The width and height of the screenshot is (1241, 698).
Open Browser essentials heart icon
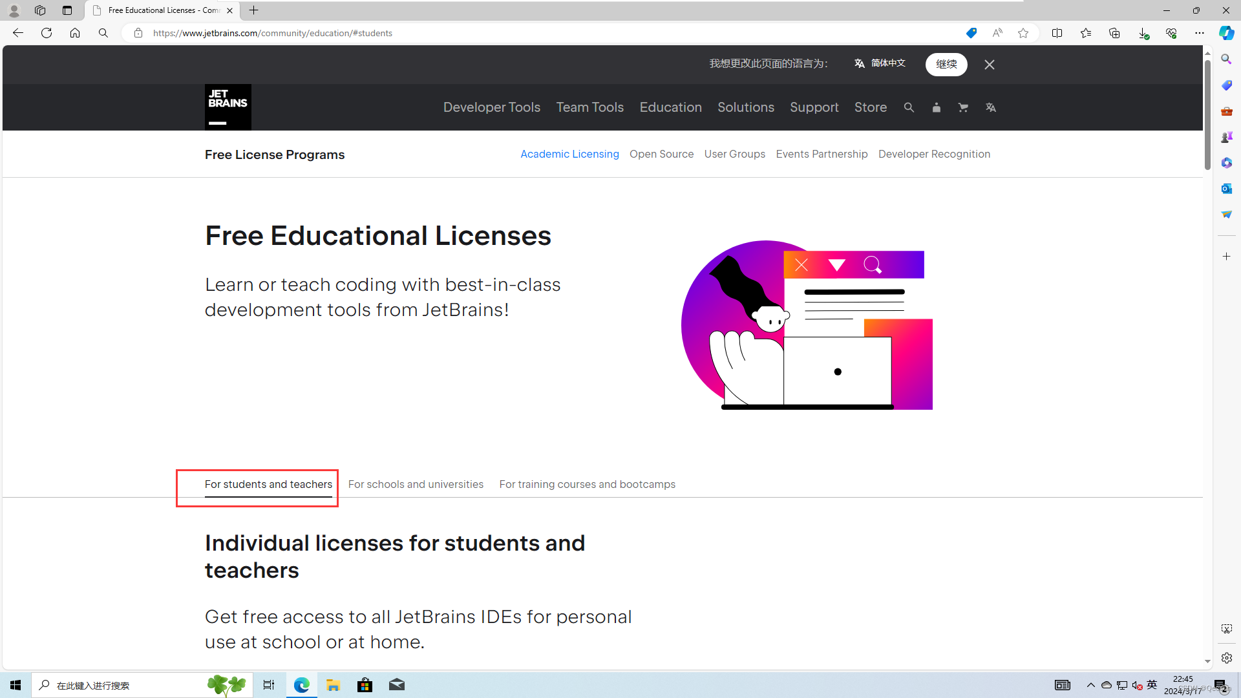1171,33
